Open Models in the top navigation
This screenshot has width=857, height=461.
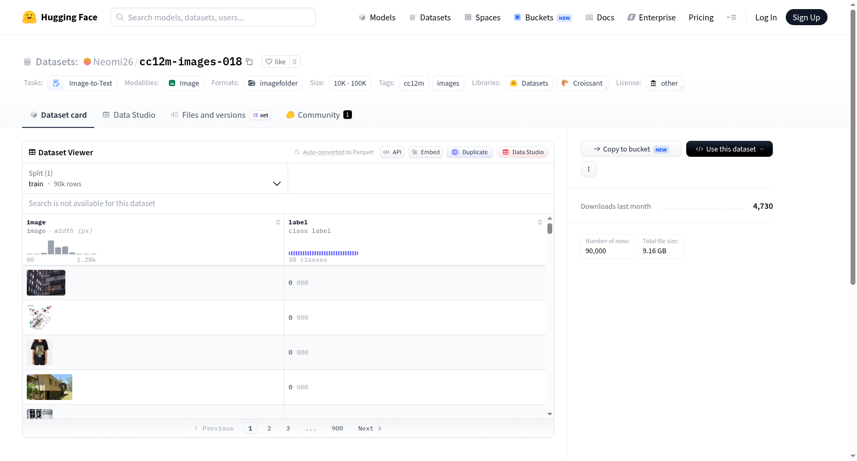(377, 17)
